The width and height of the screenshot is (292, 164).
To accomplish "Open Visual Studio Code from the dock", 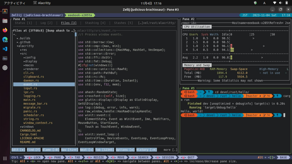I will 5,49.
